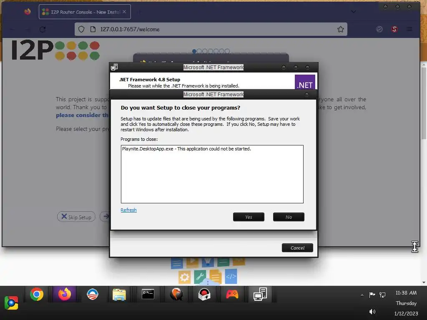Image resolution: width=427 pixels, height=320 pixels.
Task: Open the red ball app on taskbar
Action: tap(204, 295)
